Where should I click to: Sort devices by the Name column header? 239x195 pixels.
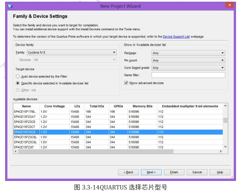(x=26, y=106)
